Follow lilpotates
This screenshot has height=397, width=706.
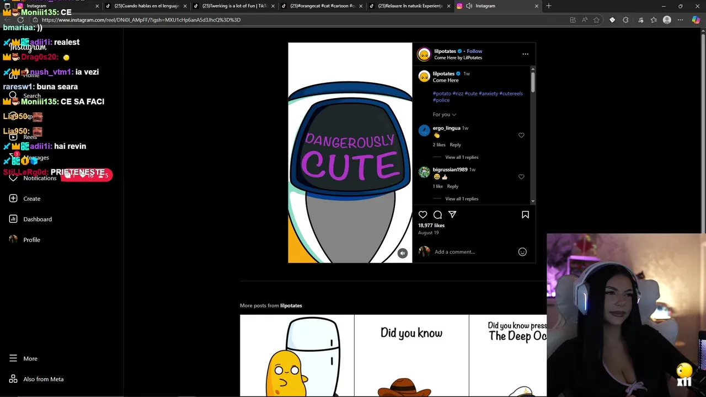(474, 51)
